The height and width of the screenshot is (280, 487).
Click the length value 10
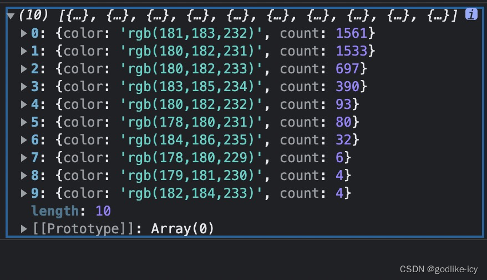click(x=103, y=211)
